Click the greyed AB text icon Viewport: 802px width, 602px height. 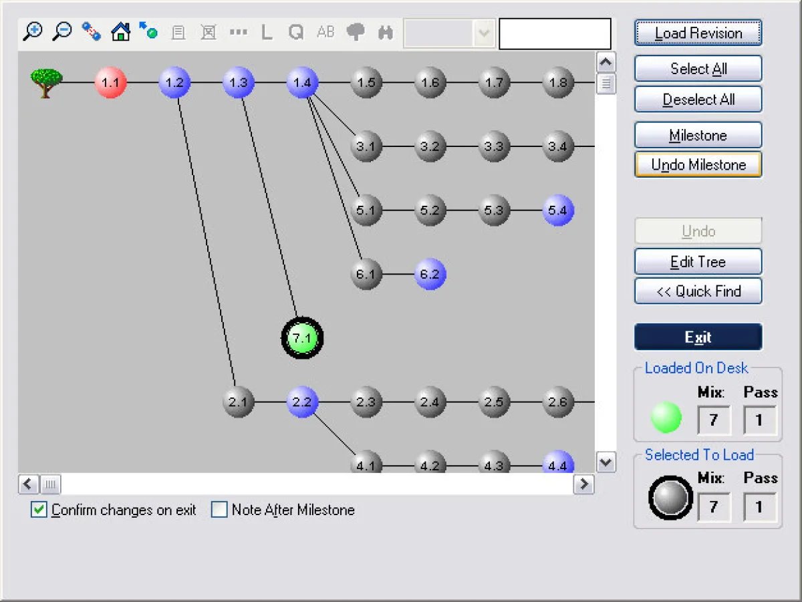point(325,31)
